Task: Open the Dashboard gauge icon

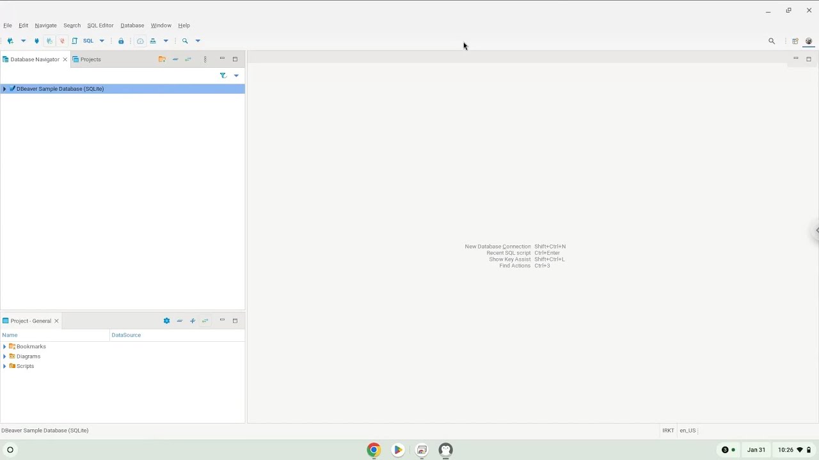Action: pos(140,41)
